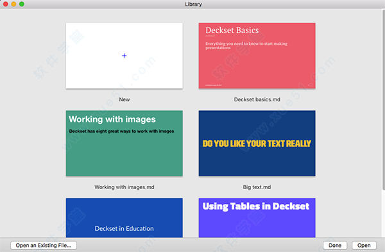Click the Open button
The image size is (385, 252).
coord(364,246)
